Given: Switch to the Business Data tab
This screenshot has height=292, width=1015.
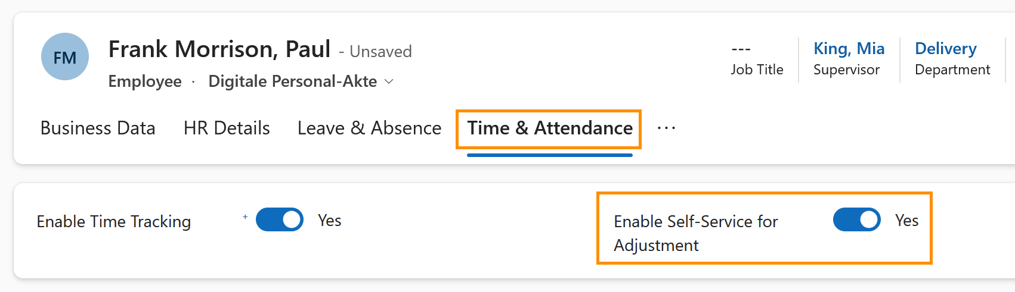Looking at the screenshot, I should pyautogui.click(x=98, y=128).
